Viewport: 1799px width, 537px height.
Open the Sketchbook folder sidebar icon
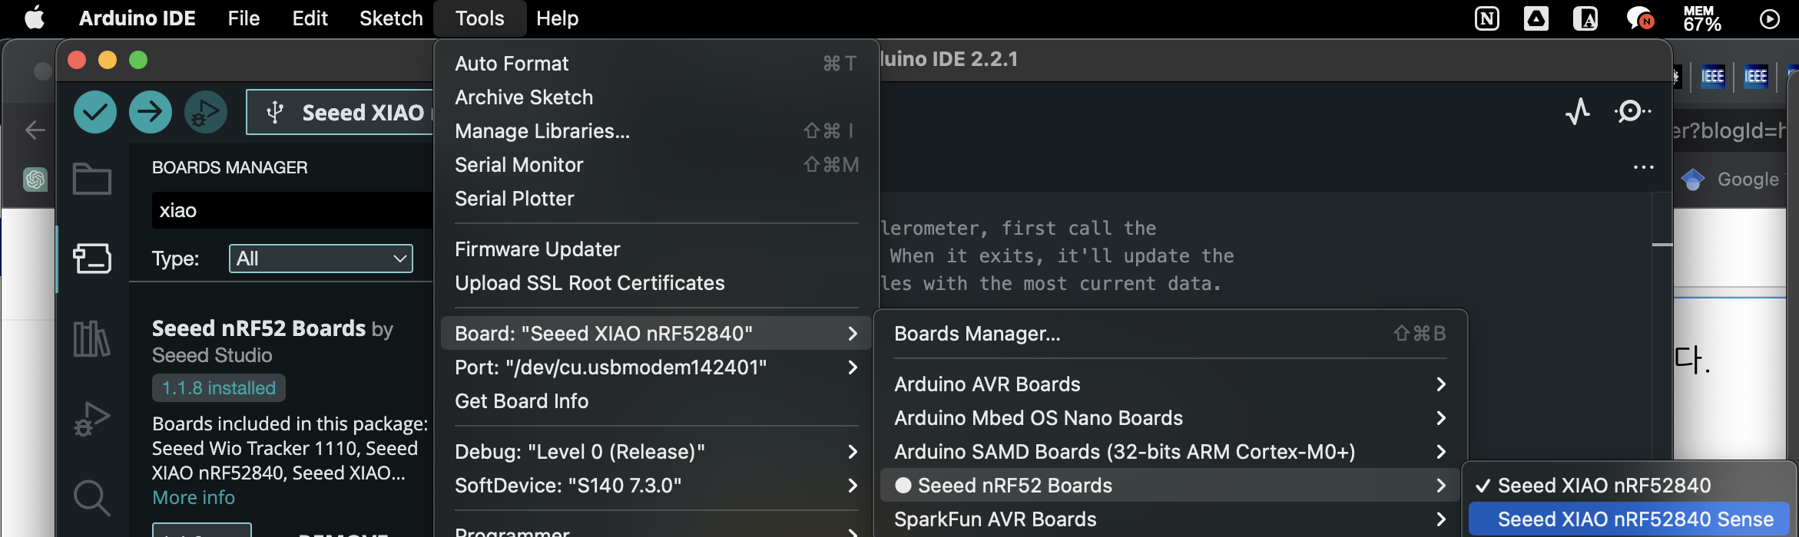tap(92, 178)
